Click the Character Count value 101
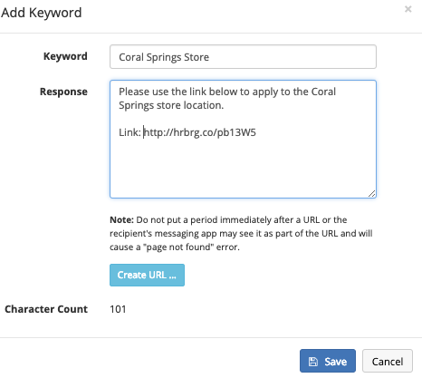422x378 pixels. (118, 309)
